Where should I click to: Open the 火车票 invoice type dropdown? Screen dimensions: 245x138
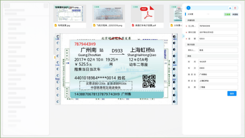pos(198,14)
